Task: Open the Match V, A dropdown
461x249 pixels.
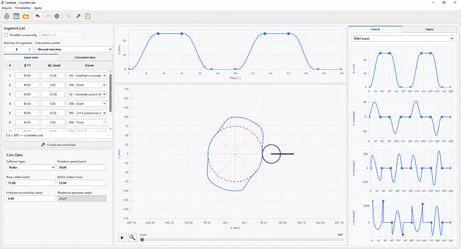Action: click(62, 35)
